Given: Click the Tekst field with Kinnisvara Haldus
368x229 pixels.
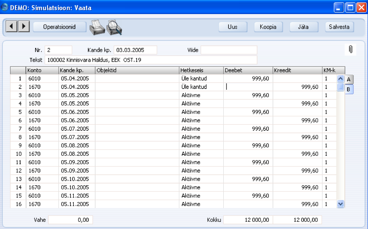Looking at the screenshot, I should point(151,60).
